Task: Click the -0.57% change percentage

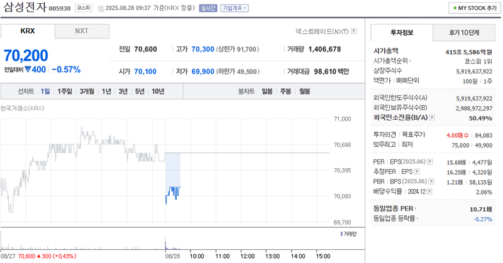Action: click(x=66, y=70)
